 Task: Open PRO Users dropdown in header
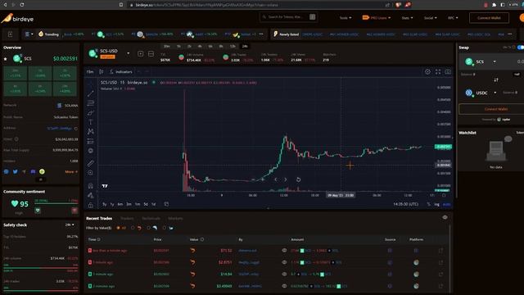click(x=377, y=18)
